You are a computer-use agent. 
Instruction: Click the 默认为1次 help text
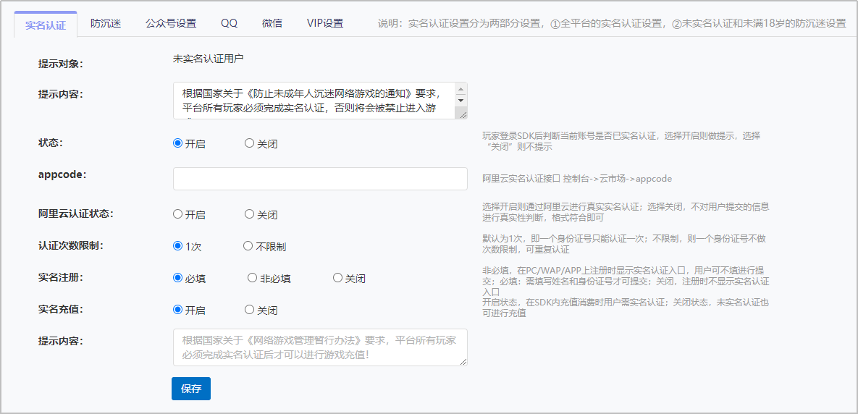click(626, 245)
